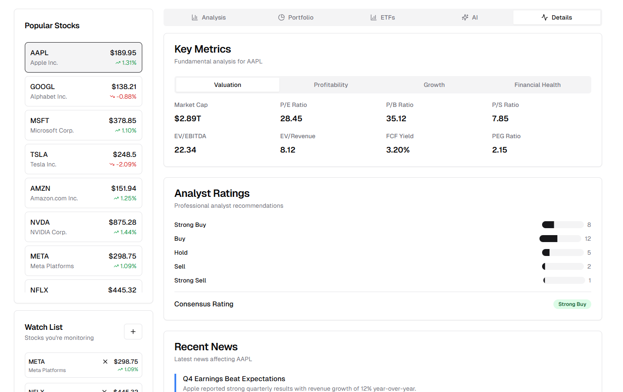Open the Growth metrics tab

click(434, 85)
